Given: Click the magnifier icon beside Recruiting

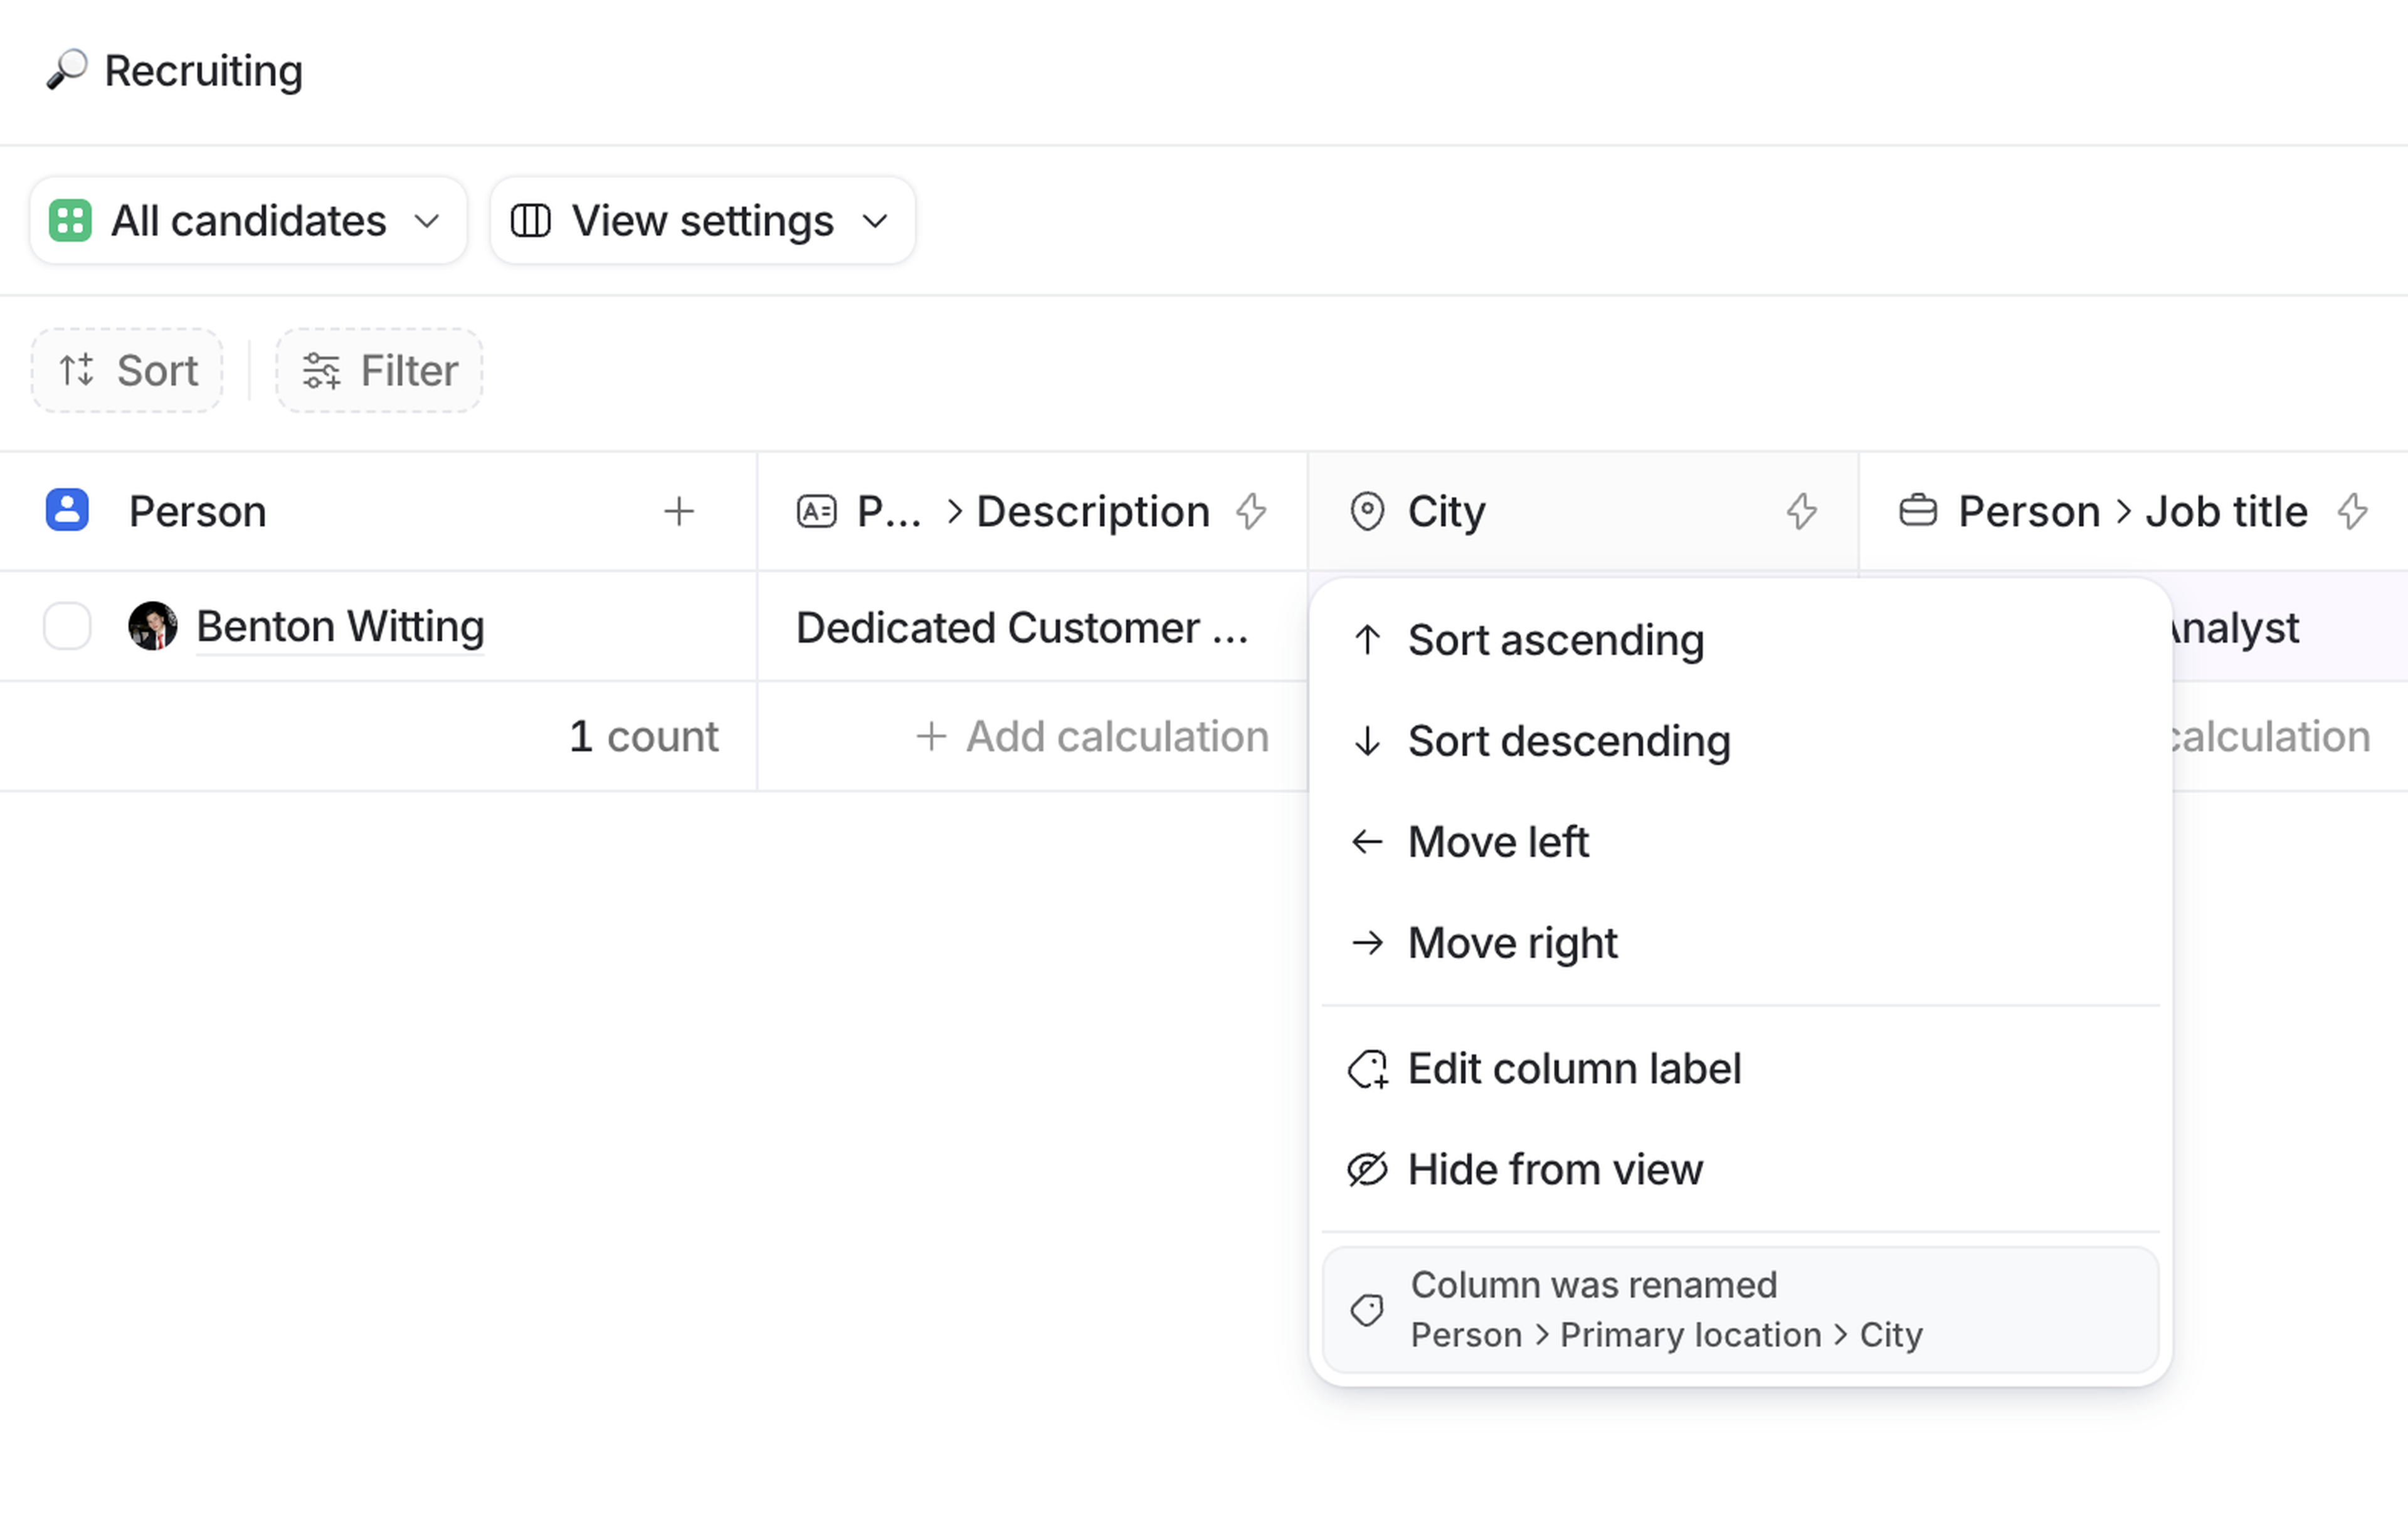Looking at the screenshot, I should click(x=67, y=70).
